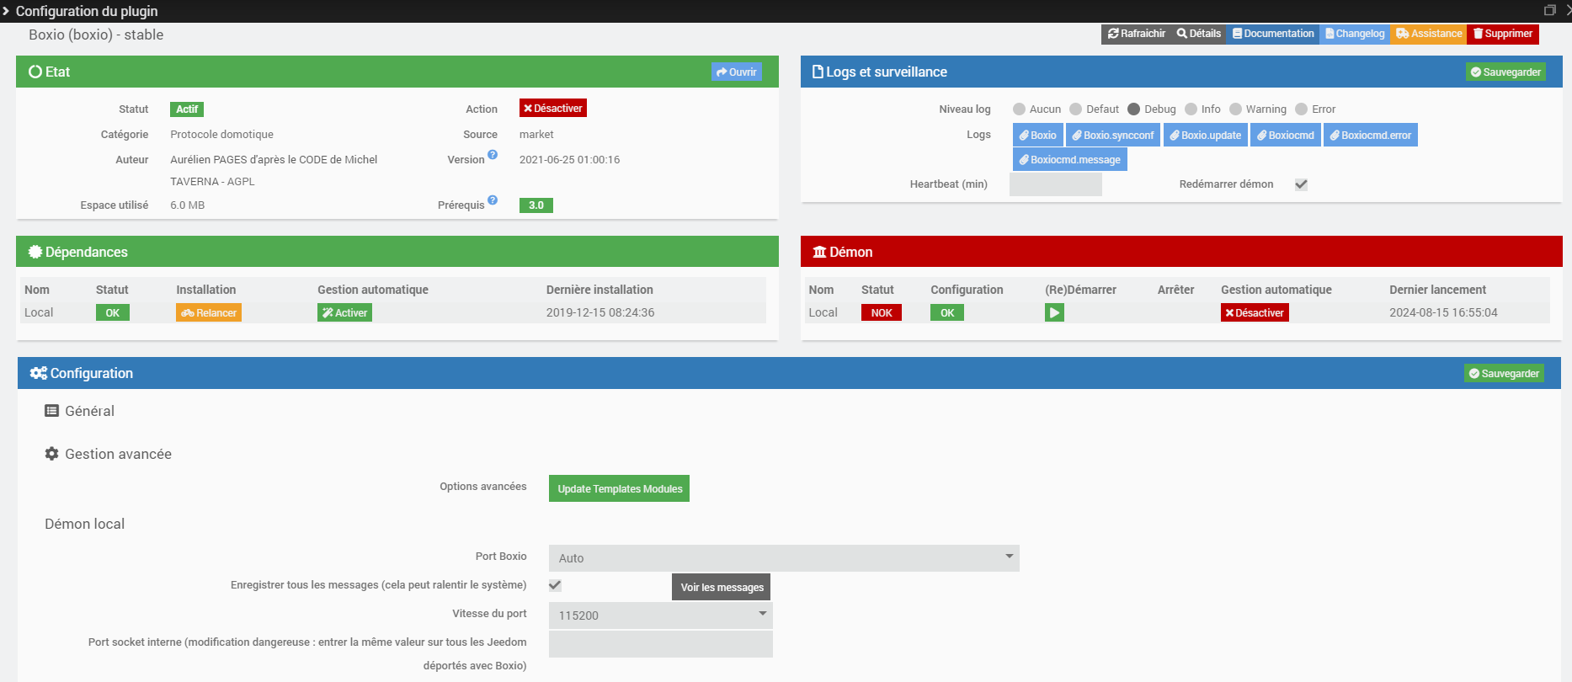Click the Ouvrir button in Etat panel
This screenshot has height=682, width=1572.
737,72
